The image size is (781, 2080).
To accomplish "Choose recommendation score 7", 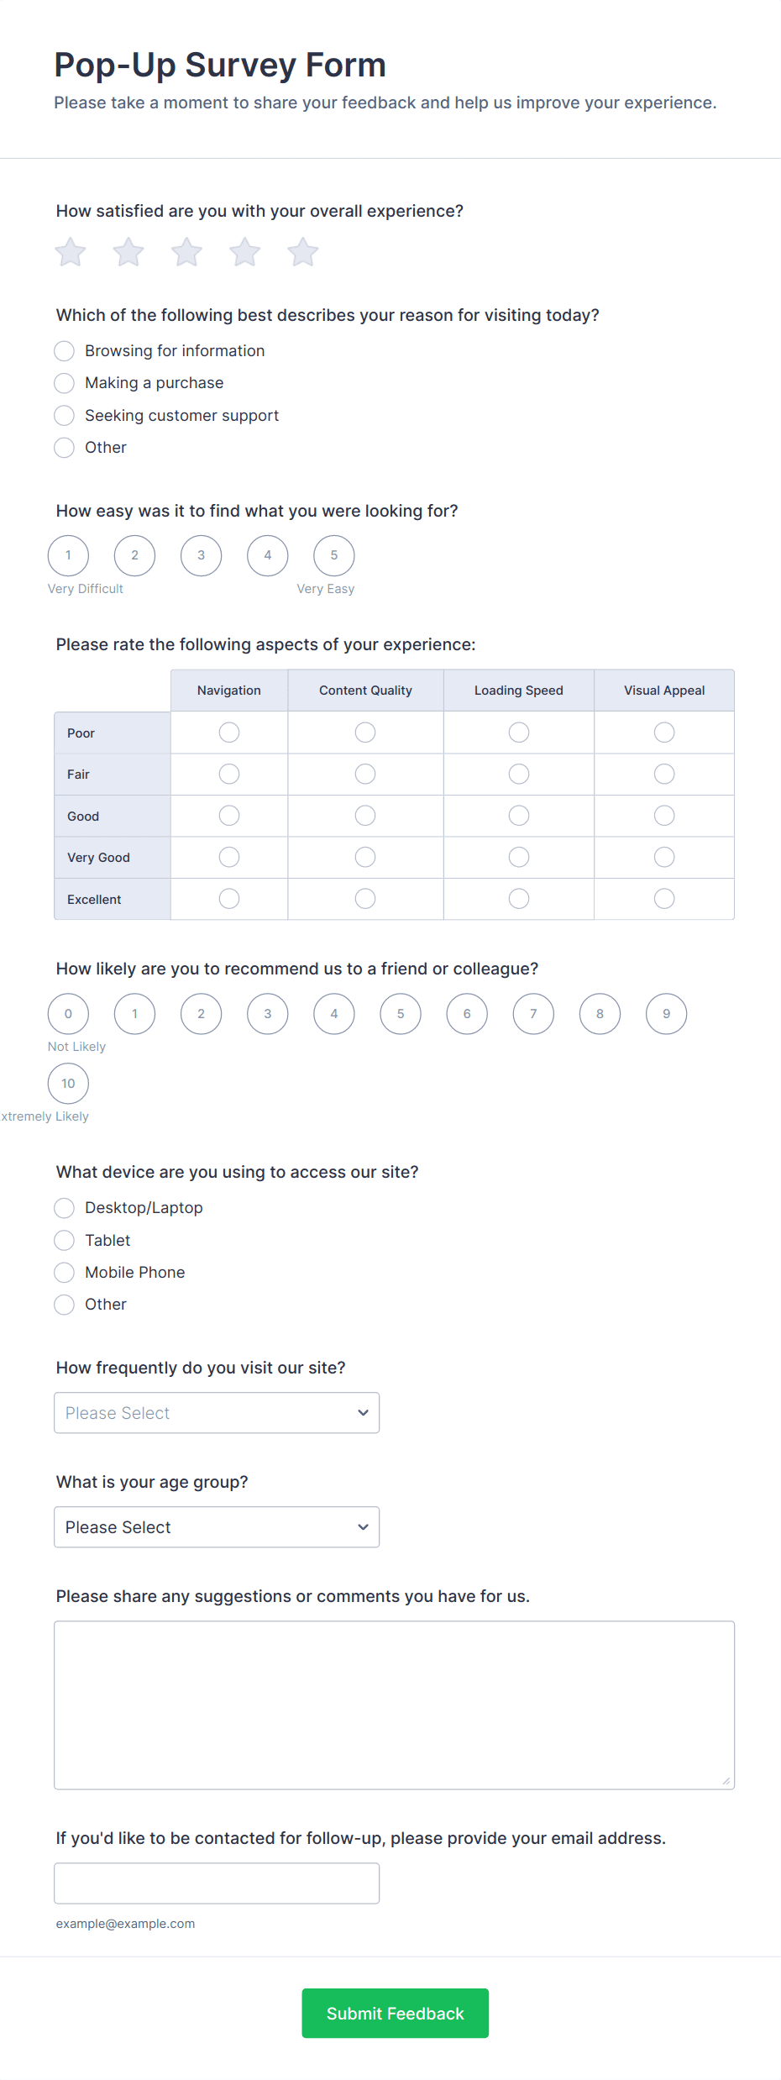I will (533, 1014).
